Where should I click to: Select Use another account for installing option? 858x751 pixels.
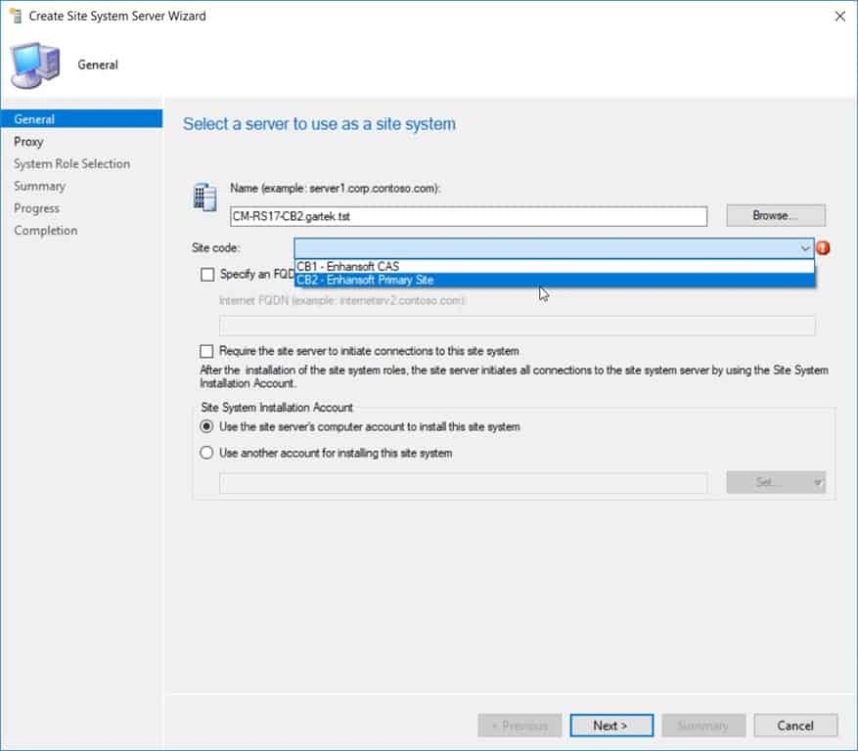click(206, 451)
